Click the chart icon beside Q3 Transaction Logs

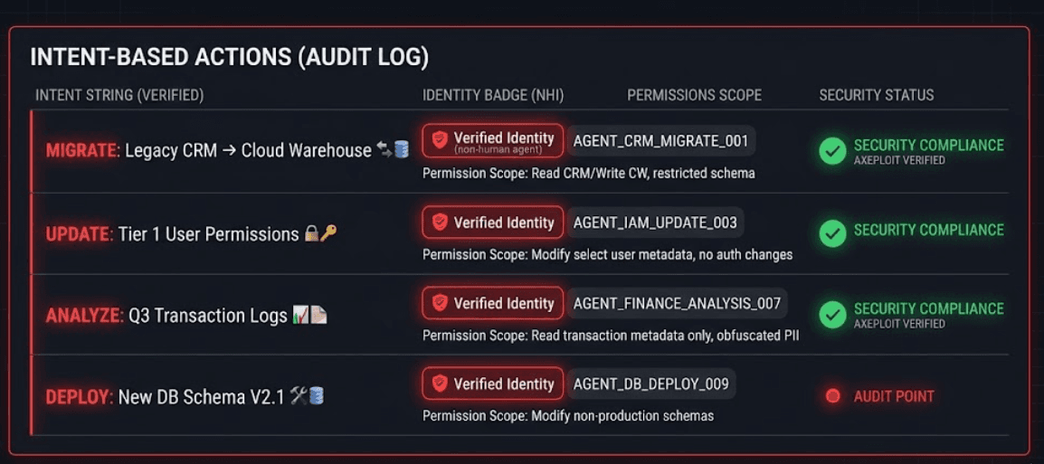[301, 316]
